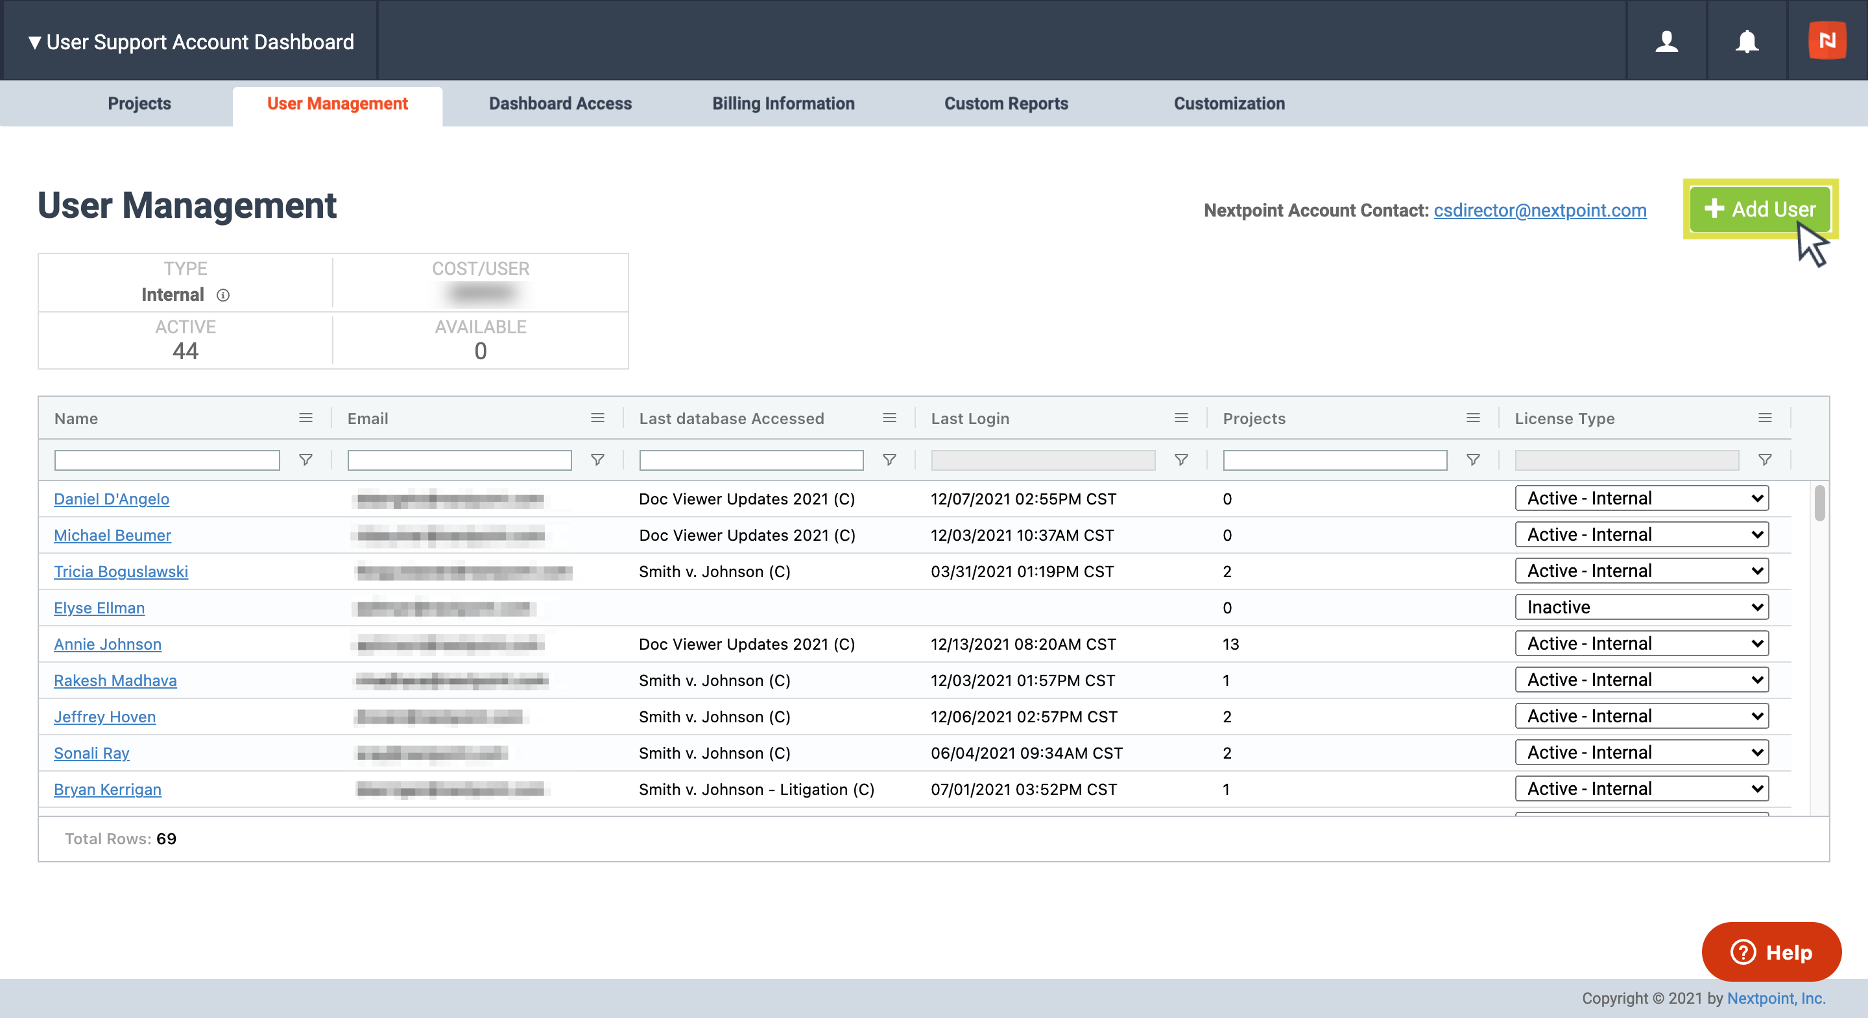Screen dimensions: 1868x1018
Task: Open license dropdown for Michael Beumer
Action: [1642, 534]
